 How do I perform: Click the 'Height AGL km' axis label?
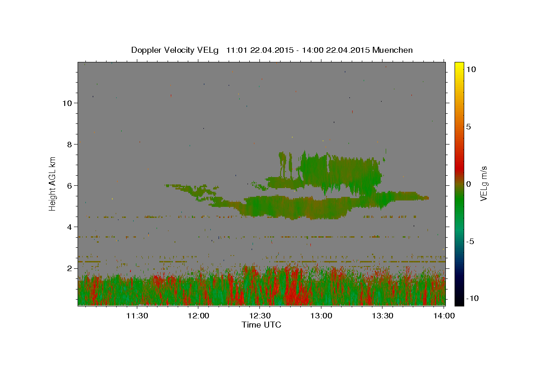pos(53,183)
